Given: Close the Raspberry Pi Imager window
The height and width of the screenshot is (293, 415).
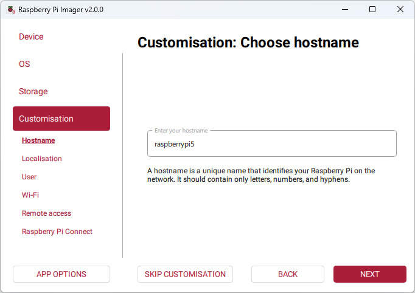Looking at the screenshot, I should coord(400,10).
